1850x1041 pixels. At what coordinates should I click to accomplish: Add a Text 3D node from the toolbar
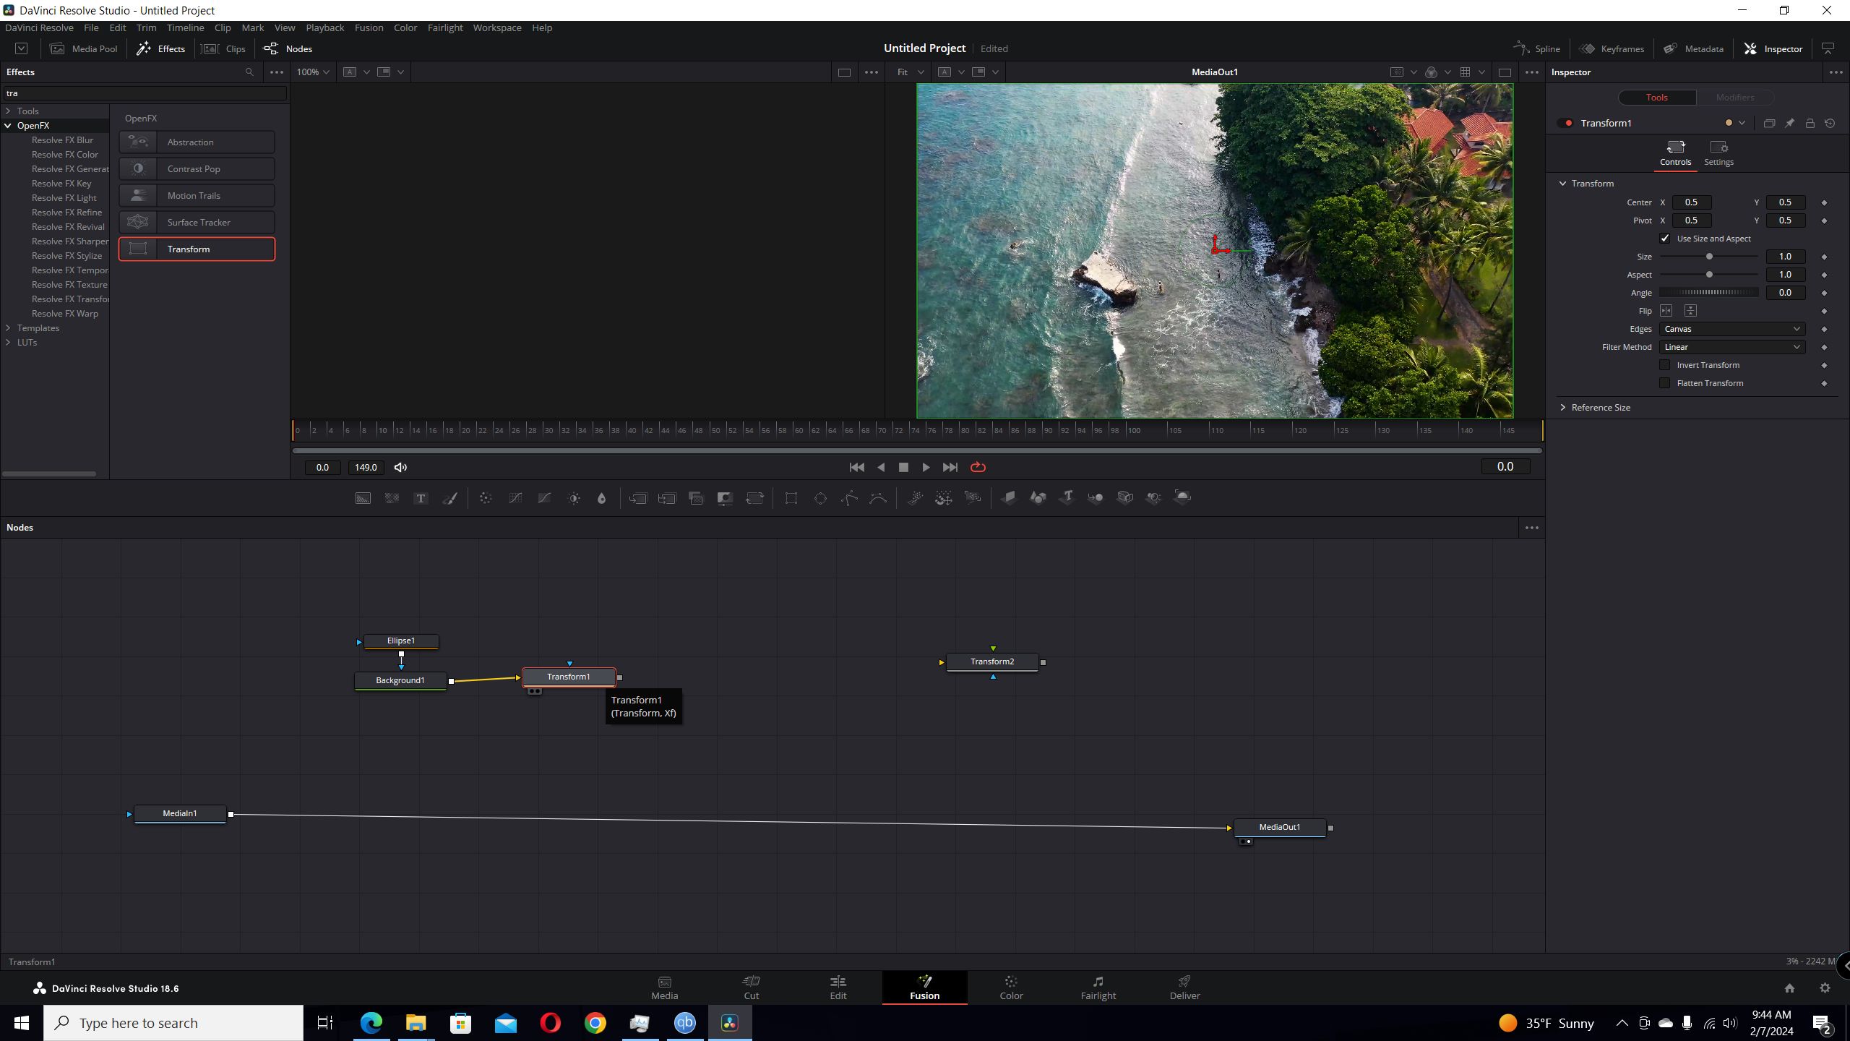tap(1067, 497)
